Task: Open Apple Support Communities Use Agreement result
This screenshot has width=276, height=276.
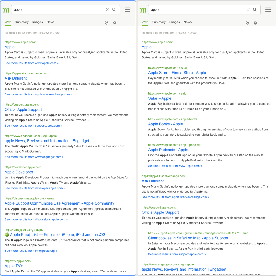Action: pyautogui.click(x=59, y=203)
